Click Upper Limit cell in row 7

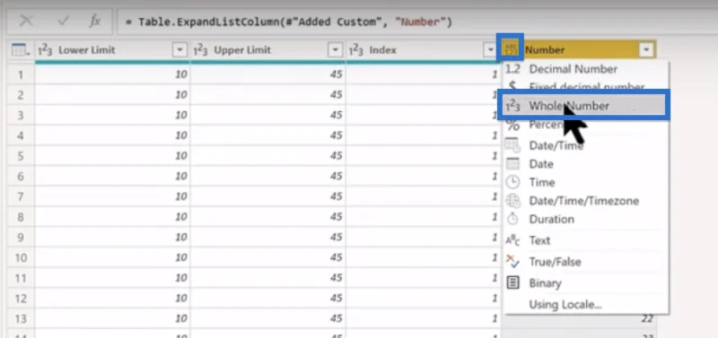(x=267, y=196)
